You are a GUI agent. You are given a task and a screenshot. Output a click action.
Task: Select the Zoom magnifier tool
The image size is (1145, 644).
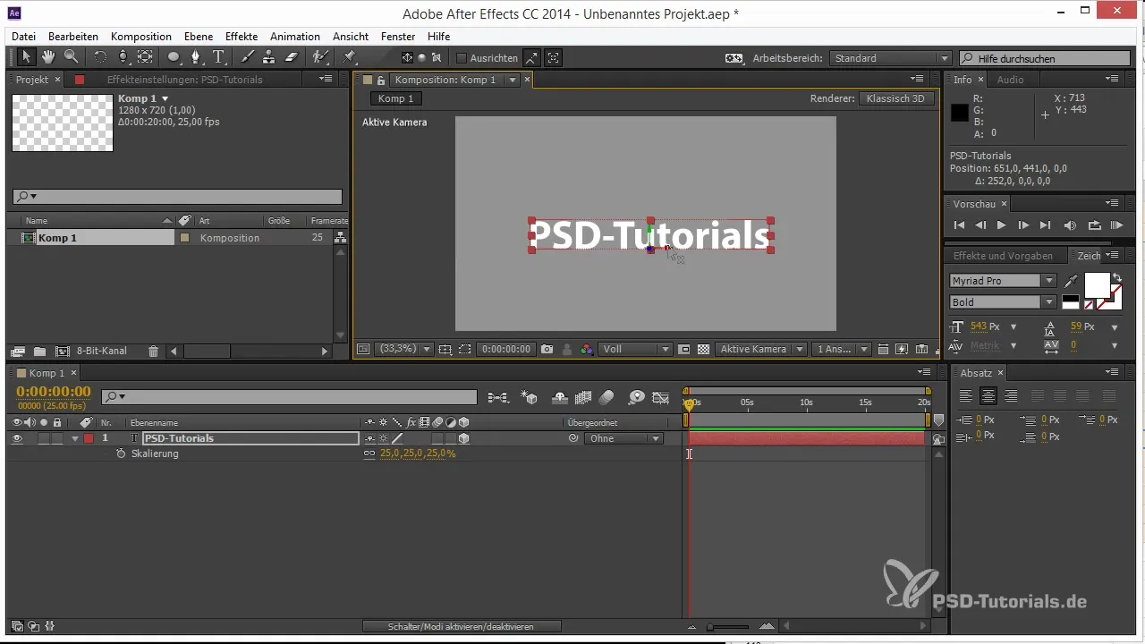click(70, 57)
